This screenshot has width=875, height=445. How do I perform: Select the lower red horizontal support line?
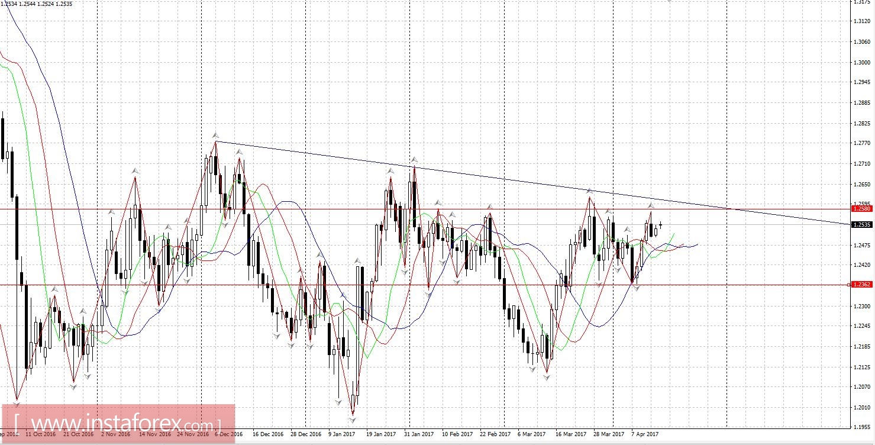tap(425, 285)
